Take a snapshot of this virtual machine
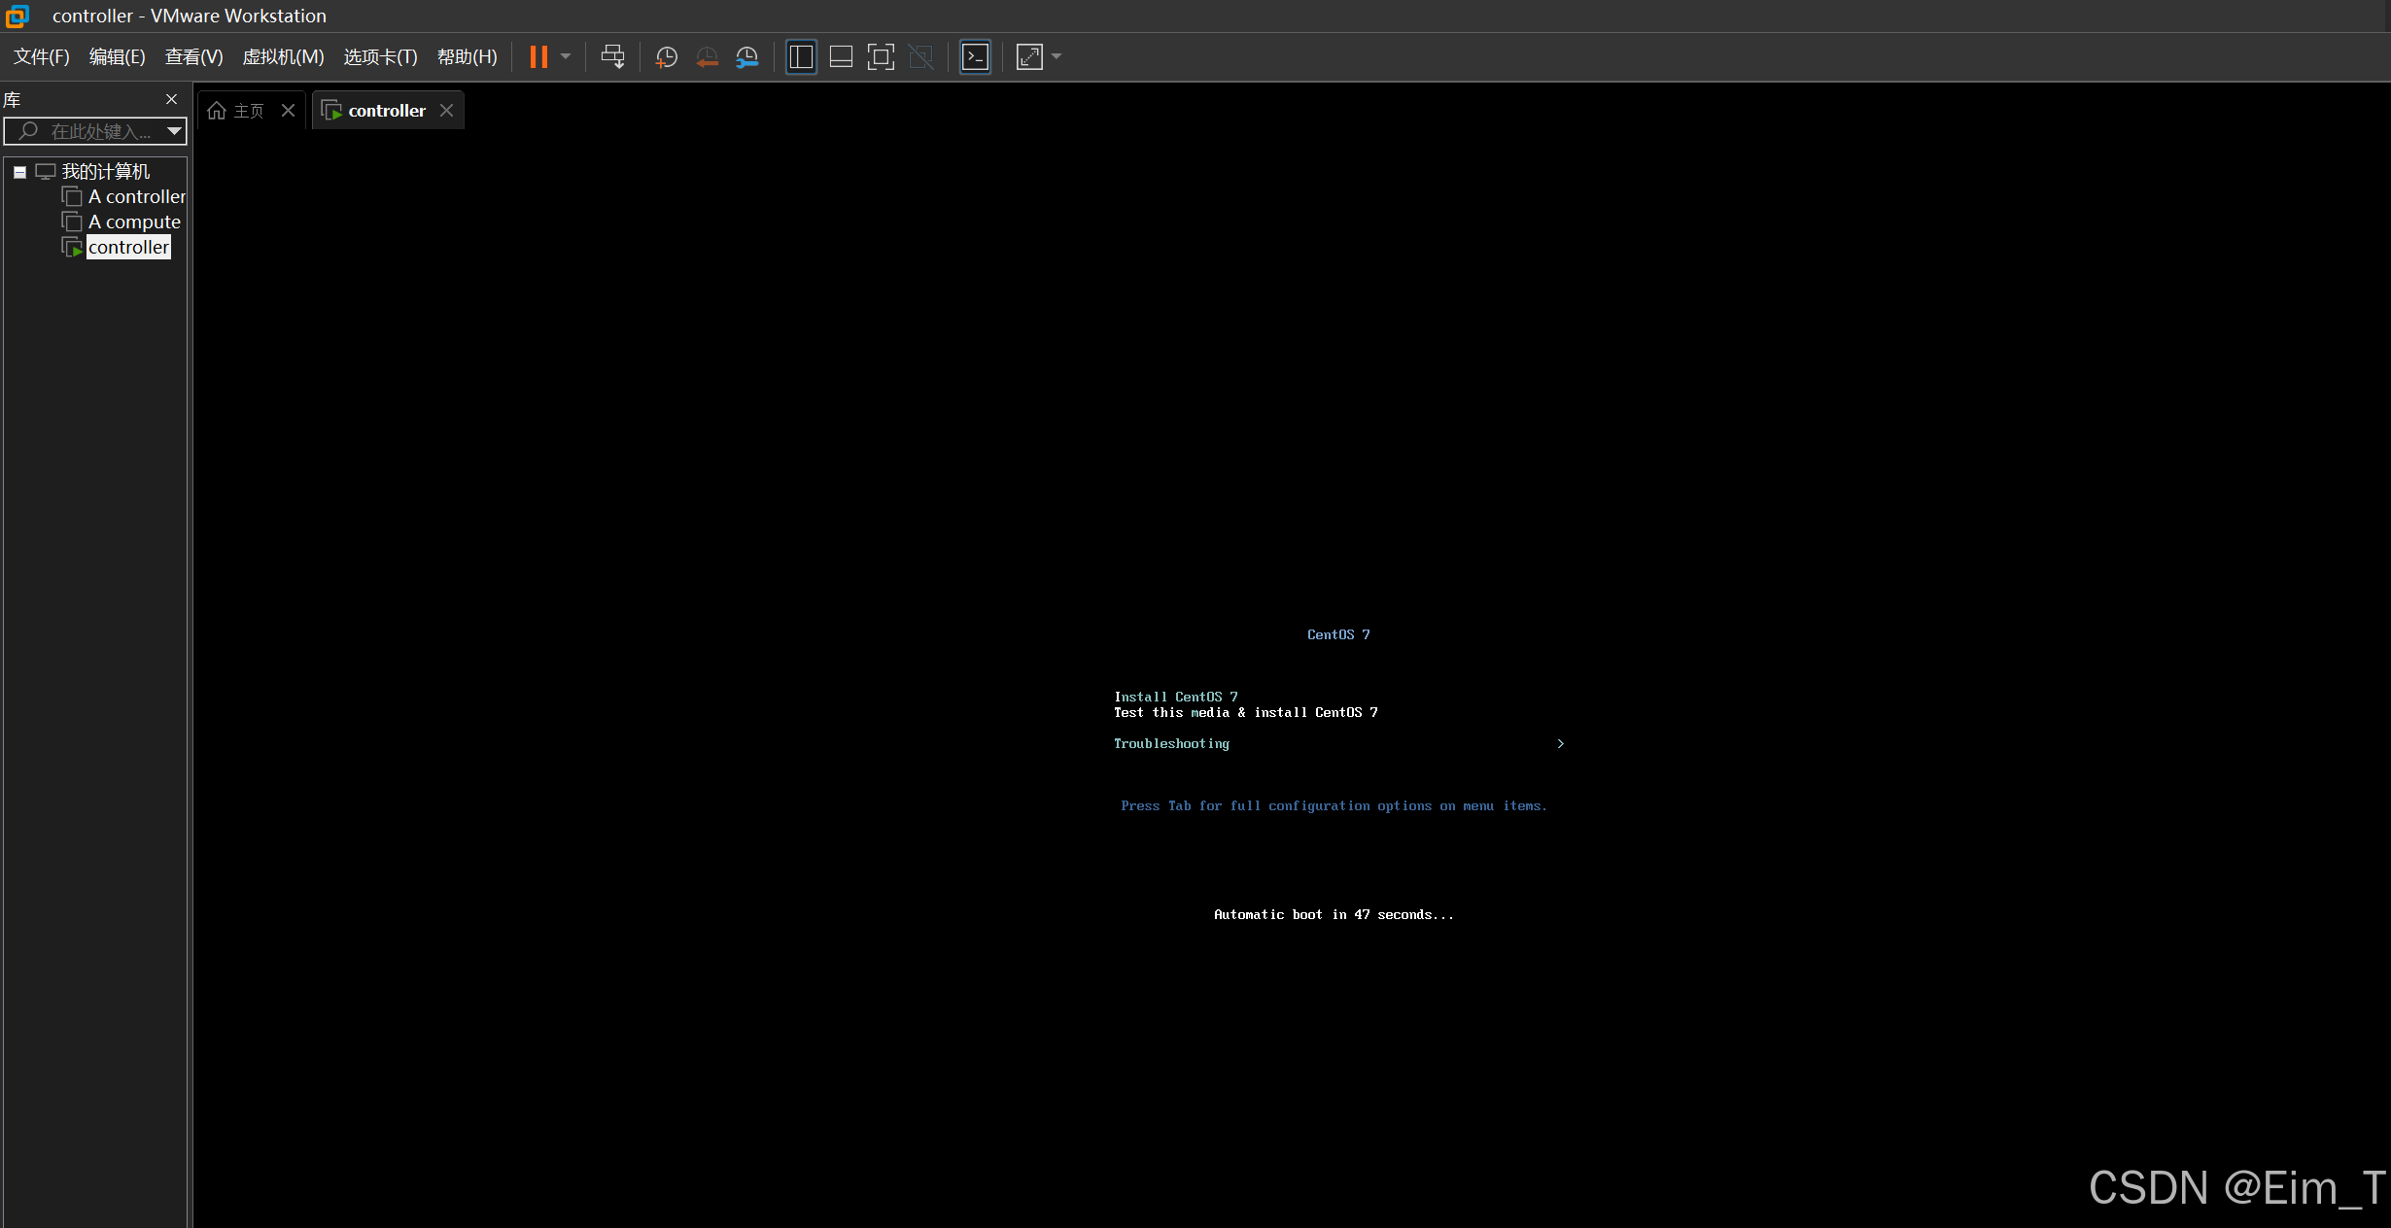The width and height of the screenshot is (2391, 1228). click(x=667, y=57)
